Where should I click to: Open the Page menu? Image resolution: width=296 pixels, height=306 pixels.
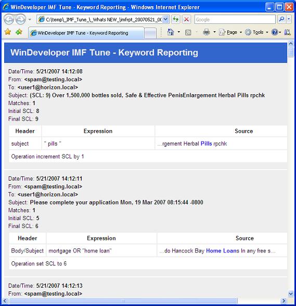pos(230,32)
